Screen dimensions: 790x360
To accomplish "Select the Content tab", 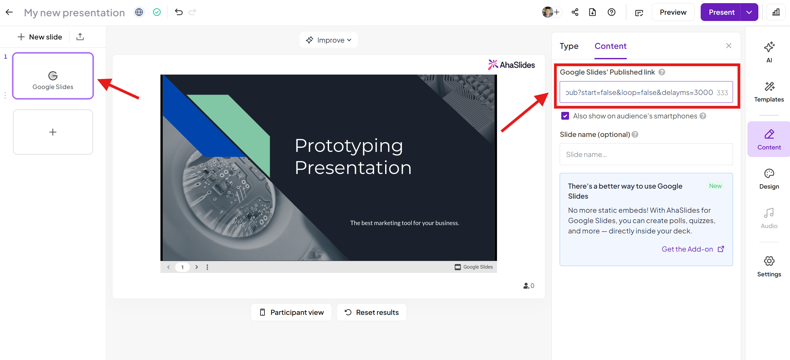I will 610,46.
